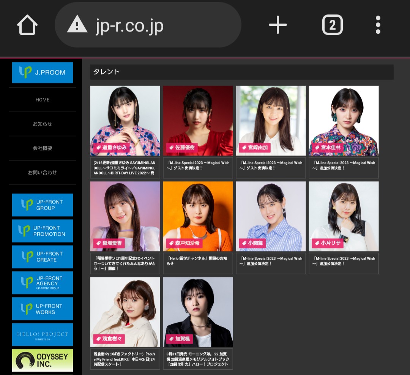
Task: Open the UP-FRONT AGENCY banner link
Action: pyautogui.click(x=43, y=283)
